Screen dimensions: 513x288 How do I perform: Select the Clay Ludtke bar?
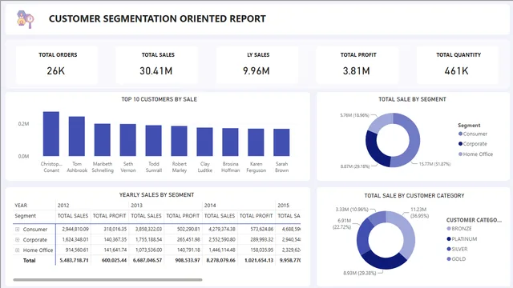205,142
